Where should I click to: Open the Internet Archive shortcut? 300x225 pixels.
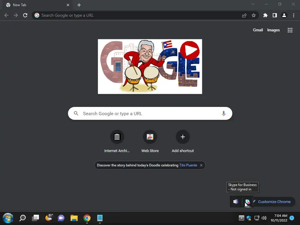coord(117,142)
